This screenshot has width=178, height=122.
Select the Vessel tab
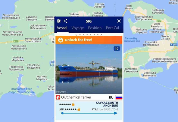click(x=62, y=28)
